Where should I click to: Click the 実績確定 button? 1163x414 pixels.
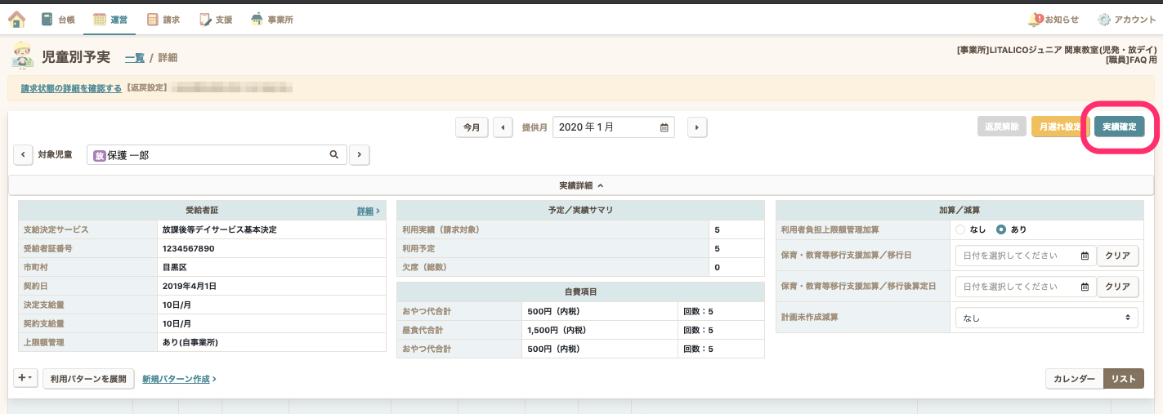pos(1119,127)
